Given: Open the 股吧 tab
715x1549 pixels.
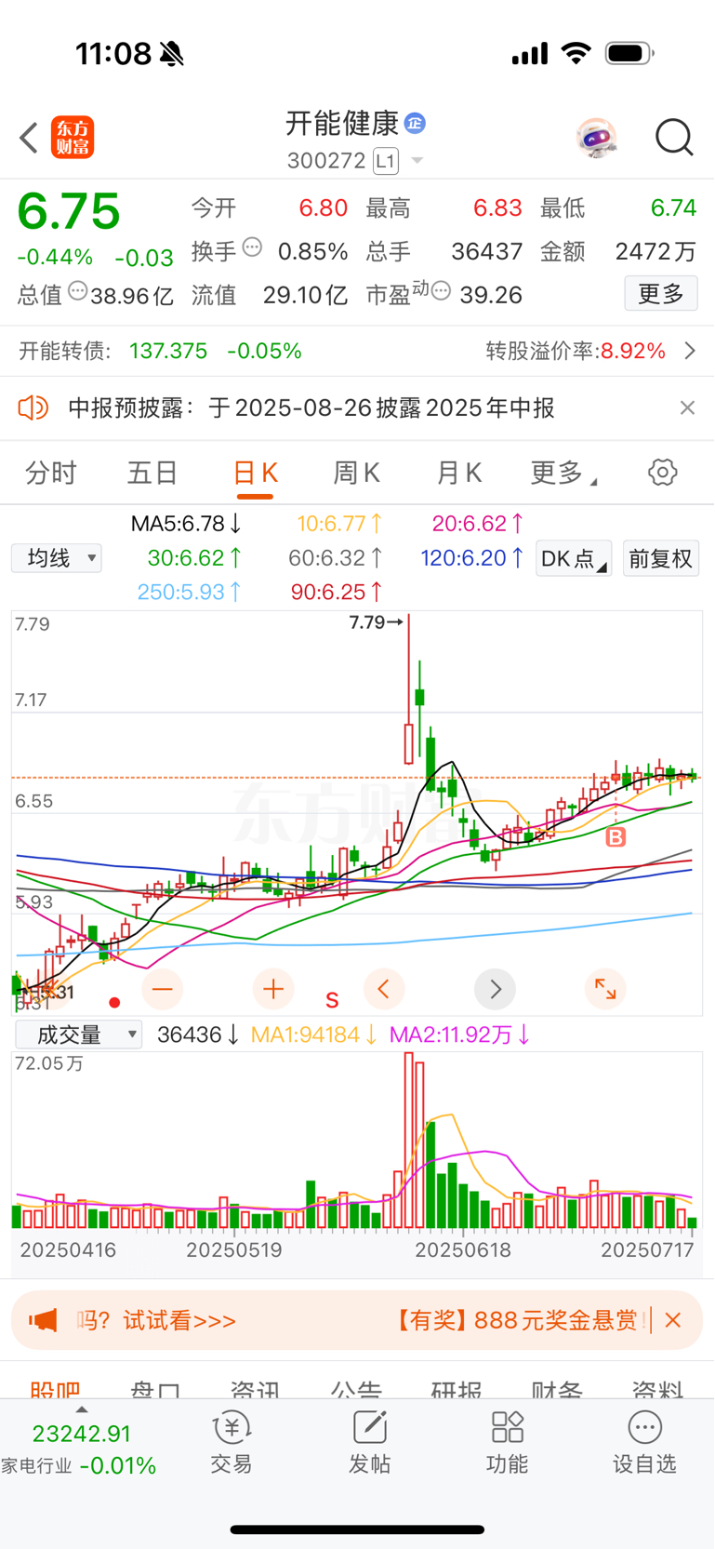Looking at the screenshot, I should [x=55, y=1388].
